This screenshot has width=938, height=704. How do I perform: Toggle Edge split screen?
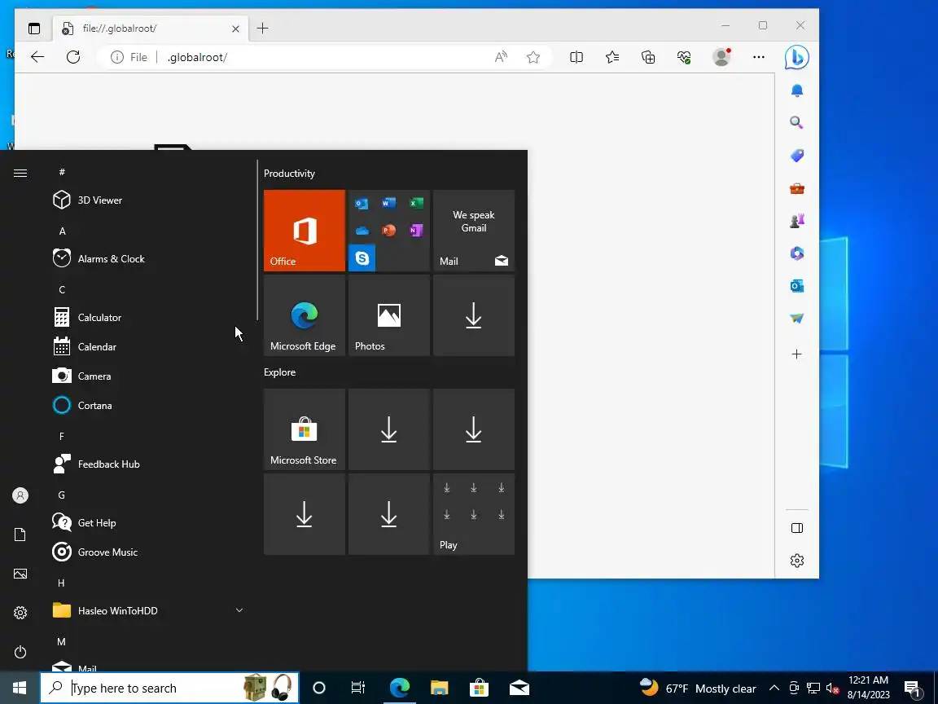(576, 57)
